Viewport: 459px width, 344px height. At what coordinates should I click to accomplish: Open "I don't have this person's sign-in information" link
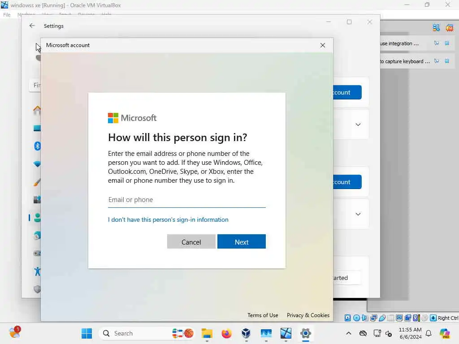168,219
